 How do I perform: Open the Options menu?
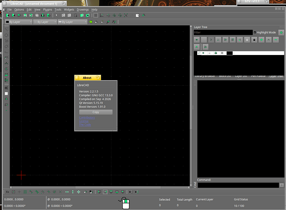(19, 10)
